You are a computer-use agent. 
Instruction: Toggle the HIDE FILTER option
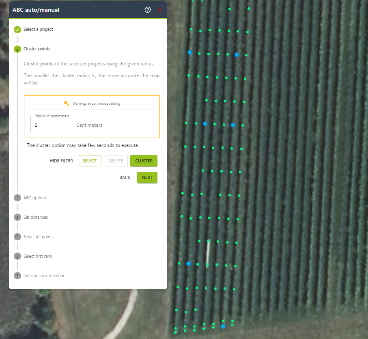click(x=61, y=161)
